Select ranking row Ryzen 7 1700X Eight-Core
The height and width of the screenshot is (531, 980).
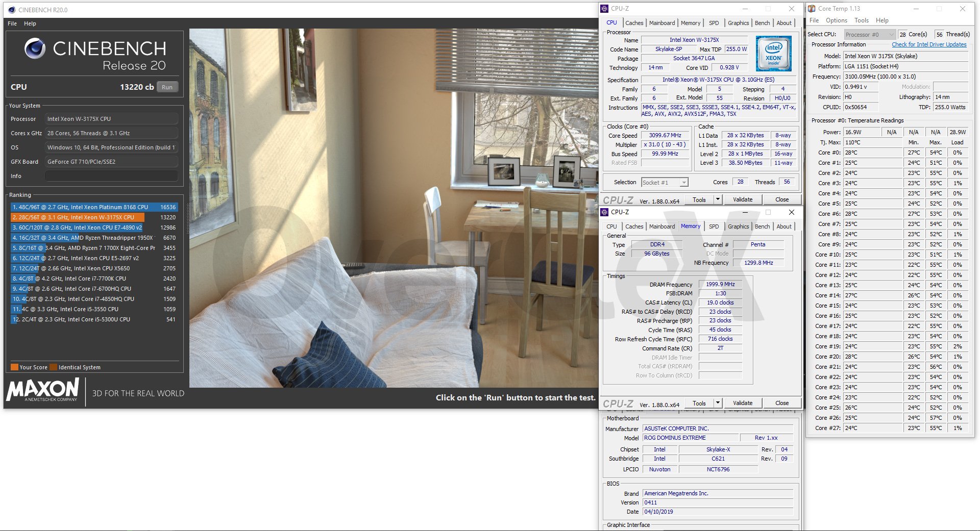[94, 248]
